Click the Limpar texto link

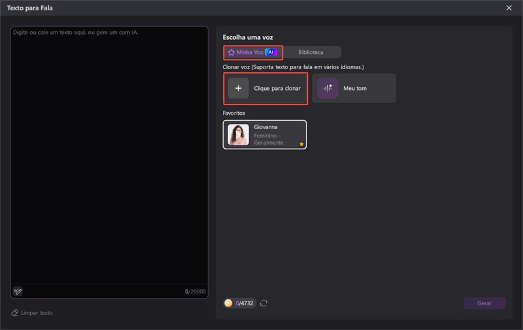click(37, 313)
